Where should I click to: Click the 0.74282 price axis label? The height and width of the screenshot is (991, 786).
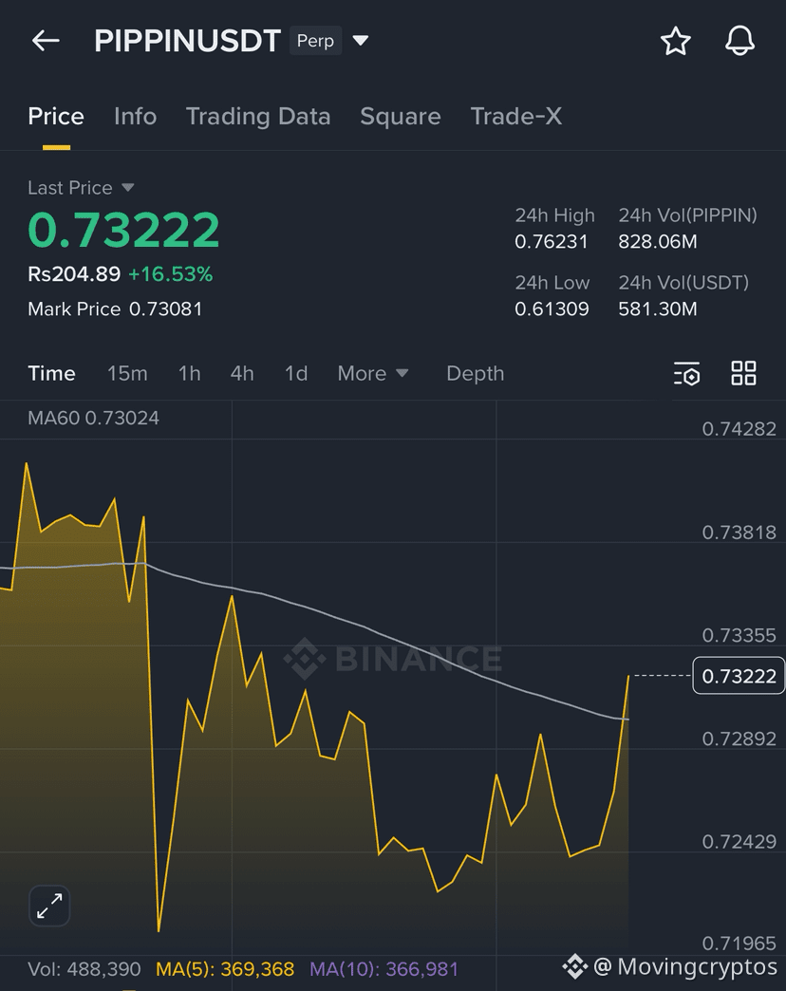739,429
